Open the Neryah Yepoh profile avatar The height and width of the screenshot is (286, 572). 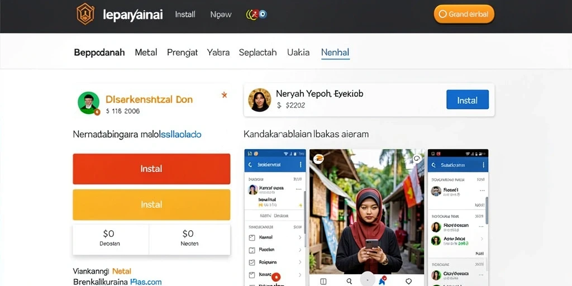pos(260,100)
